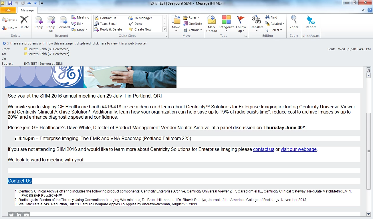
Task: Open the Related dropdown
Action: point(275,24)
